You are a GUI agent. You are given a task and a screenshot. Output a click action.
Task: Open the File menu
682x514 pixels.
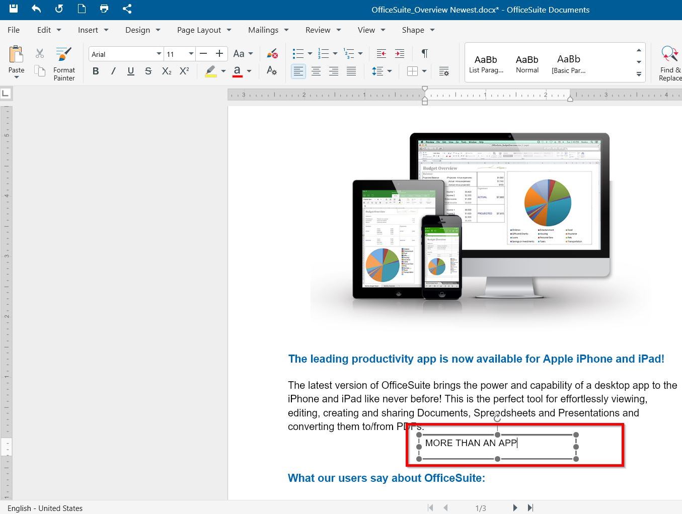(14, 30)
